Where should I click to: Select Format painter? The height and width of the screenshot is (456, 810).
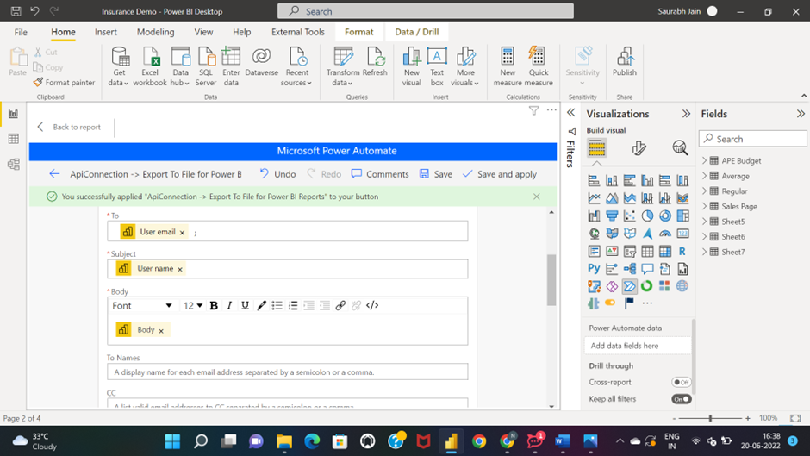(64, 82)
